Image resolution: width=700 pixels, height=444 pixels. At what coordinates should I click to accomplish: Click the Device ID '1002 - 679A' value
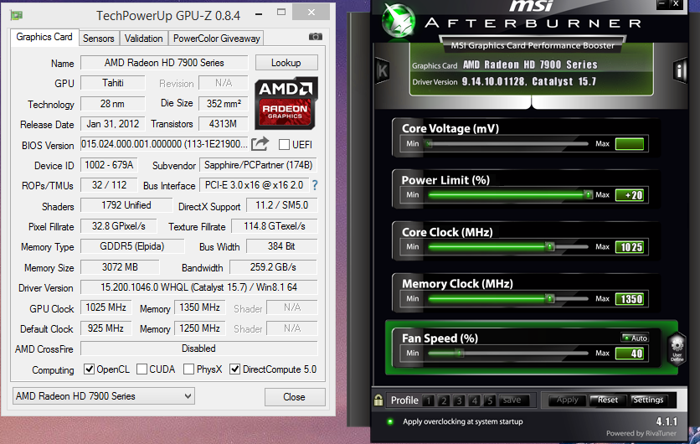110,165
